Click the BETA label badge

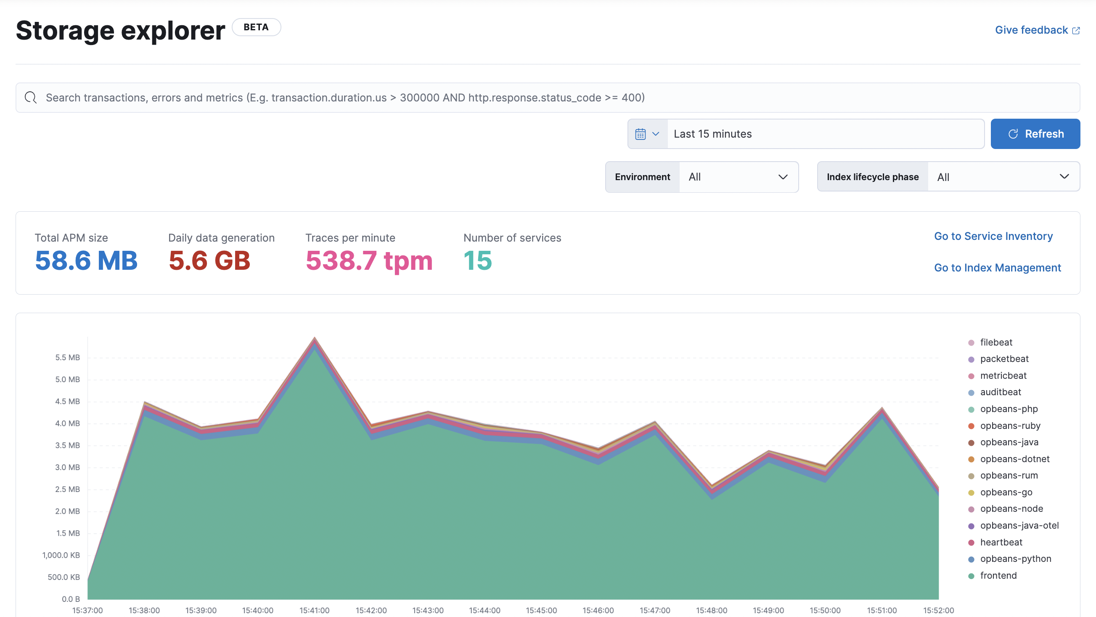pyautogui.click(x=256, y=27)
